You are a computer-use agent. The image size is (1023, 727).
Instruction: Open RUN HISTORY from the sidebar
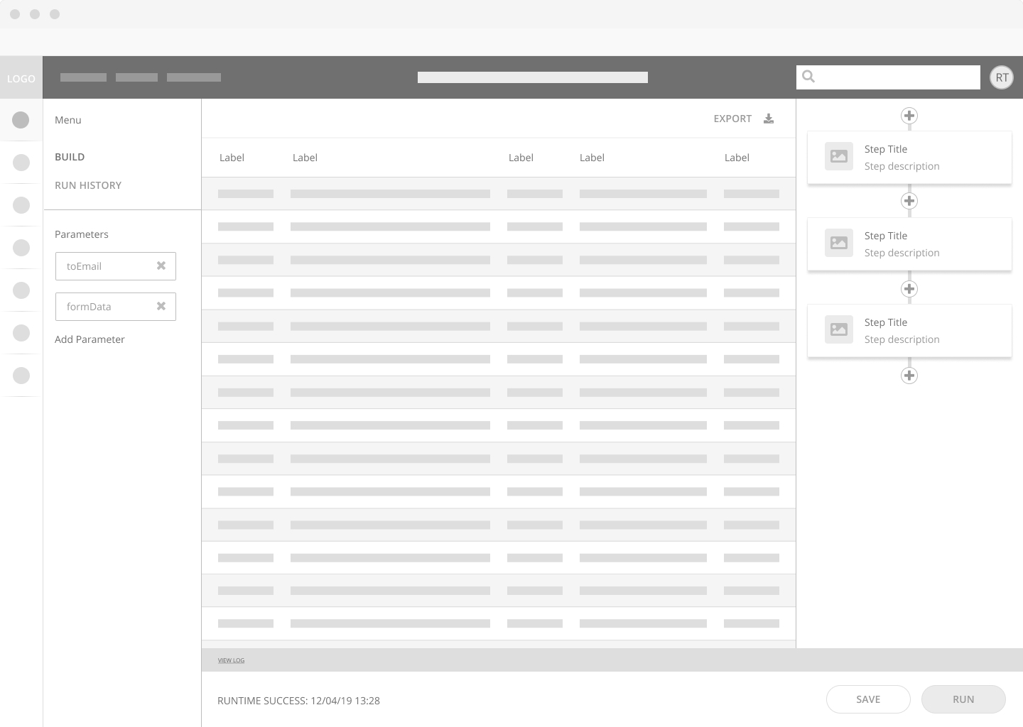tap(88, 185)
